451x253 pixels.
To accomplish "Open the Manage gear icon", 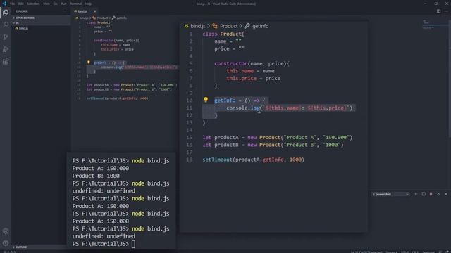I will (6, 243).
